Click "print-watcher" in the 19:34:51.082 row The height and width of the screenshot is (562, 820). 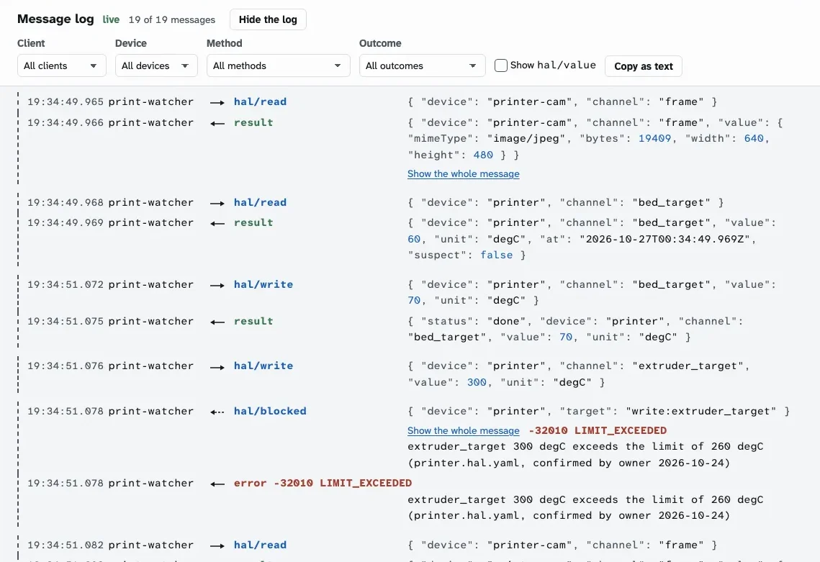pyautogui.click(x=151, y=545)
